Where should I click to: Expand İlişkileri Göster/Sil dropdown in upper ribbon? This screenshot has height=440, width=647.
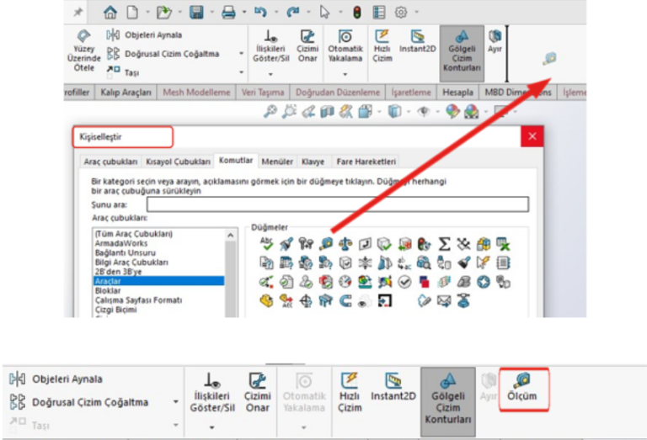(271, 73)
